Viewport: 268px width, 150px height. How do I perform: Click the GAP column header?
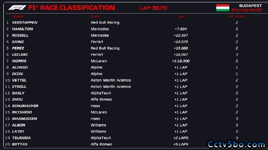coord(181,16)
